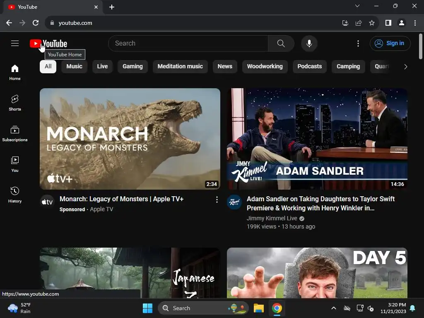Open the network status tray icon
The image size is (424, 318).
click(x=360, y=308)
